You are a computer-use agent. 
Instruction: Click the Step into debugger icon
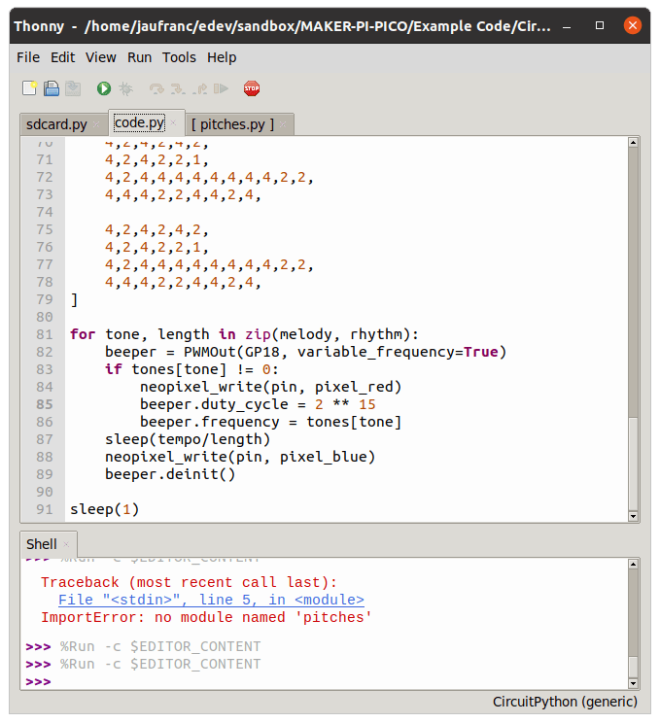(178, 88)
